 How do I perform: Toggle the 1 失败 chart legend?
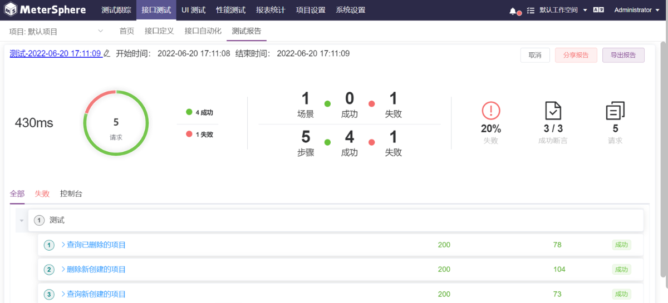[x=200, y=135]
